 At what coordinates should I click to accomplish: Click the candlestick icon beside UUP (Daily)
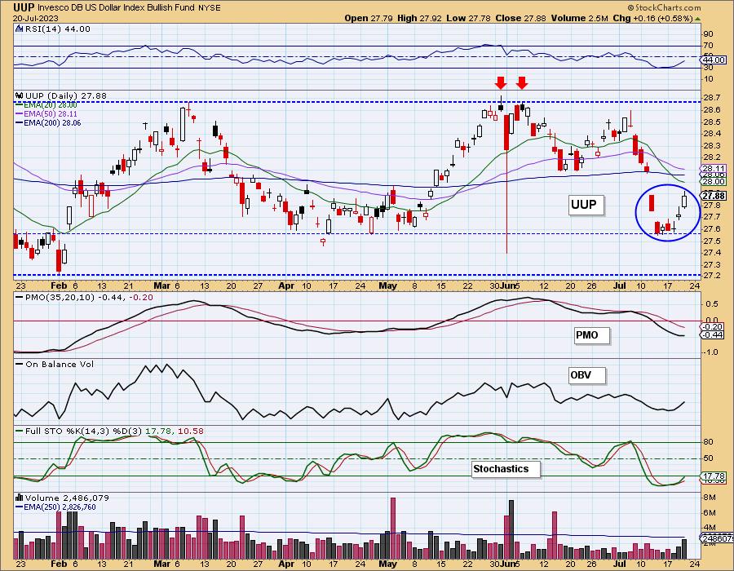(x=20, y=95)
